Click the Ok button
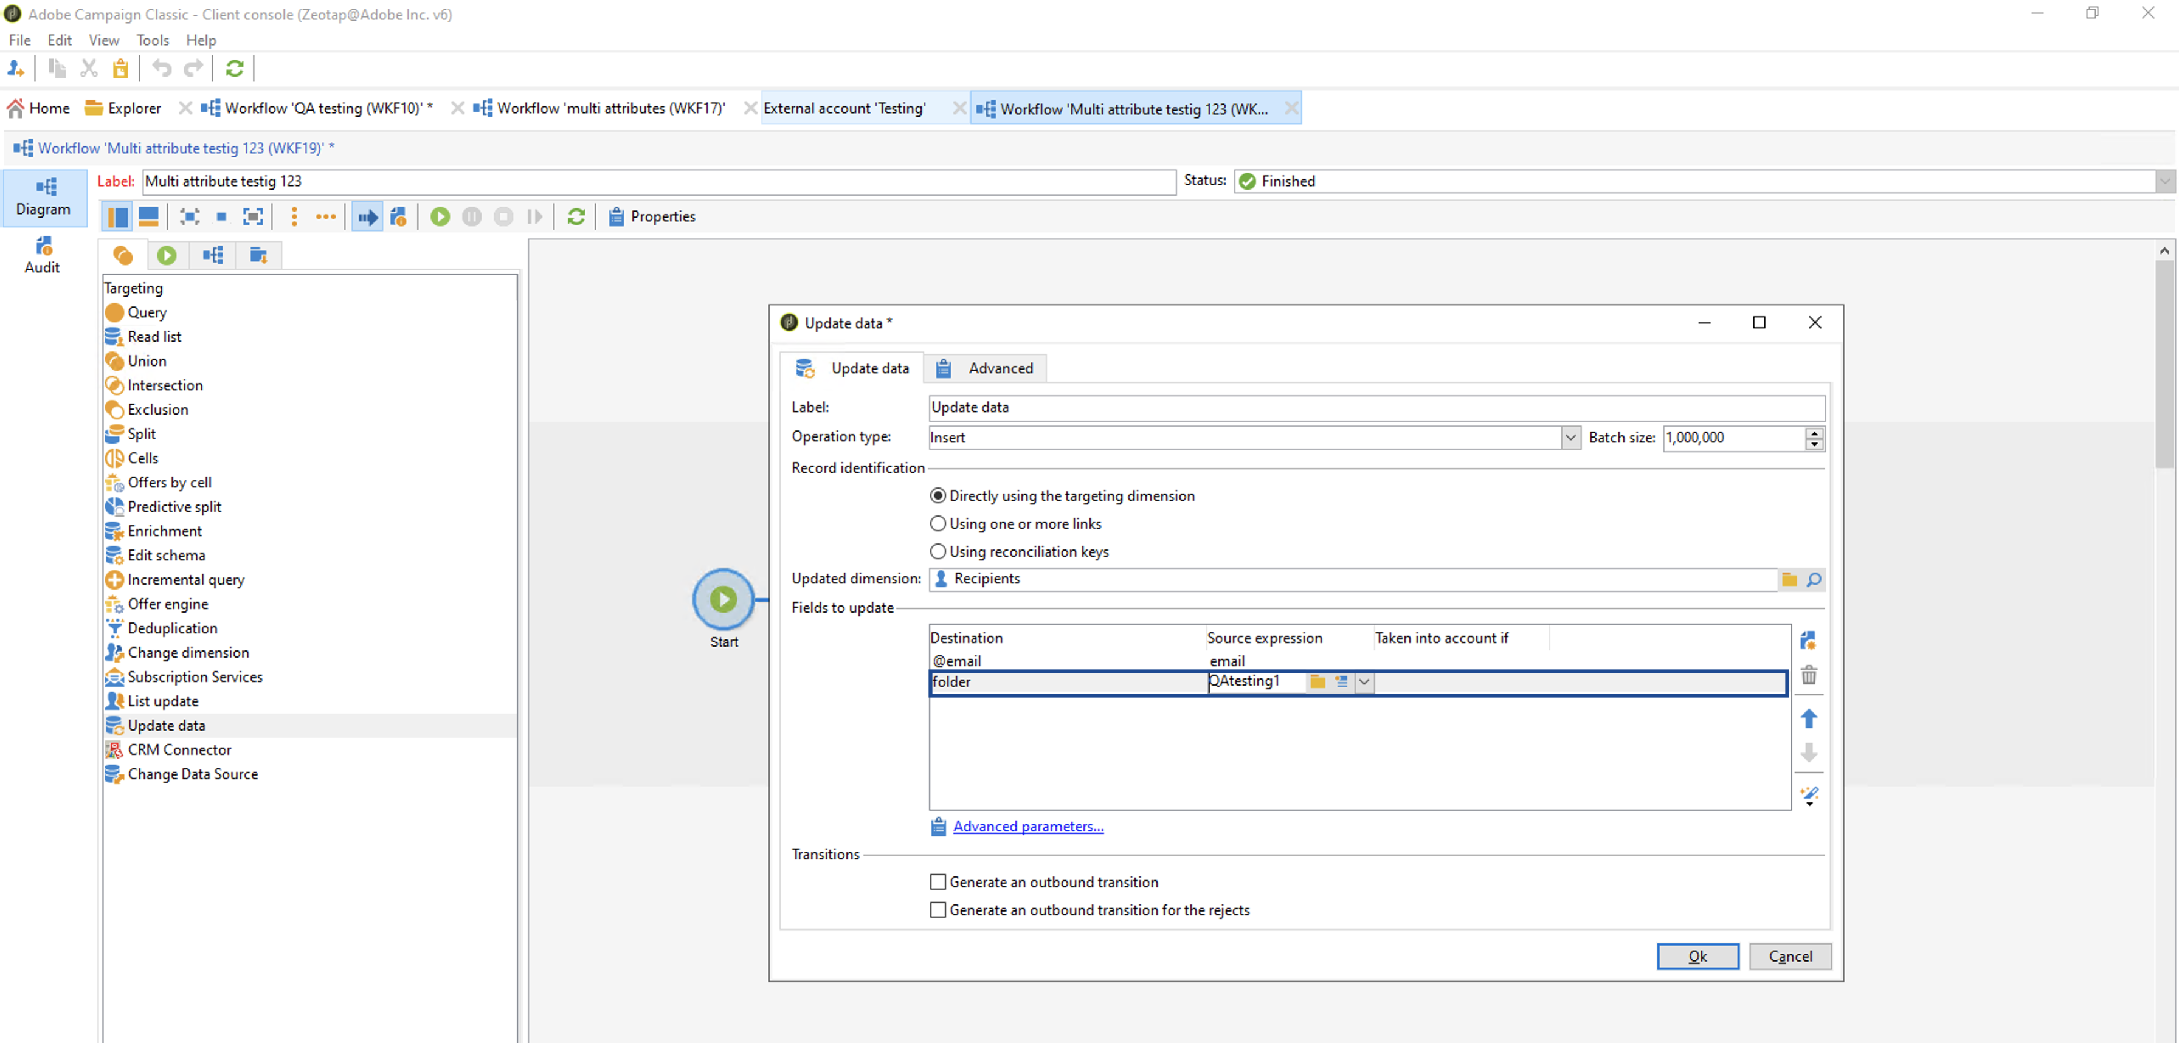 [x=1697, y=956]
